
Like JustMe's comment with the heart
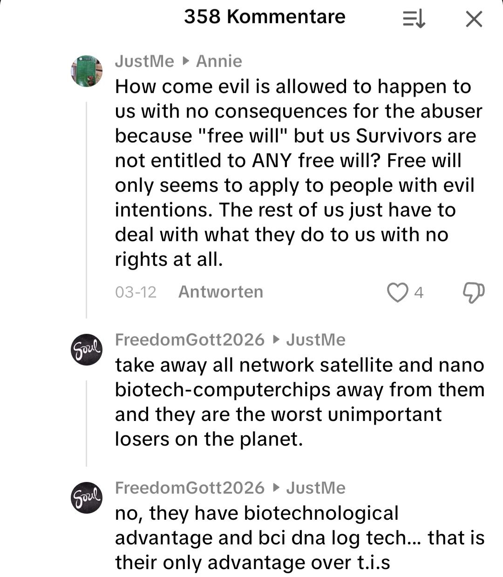click(x=397, y=292)
